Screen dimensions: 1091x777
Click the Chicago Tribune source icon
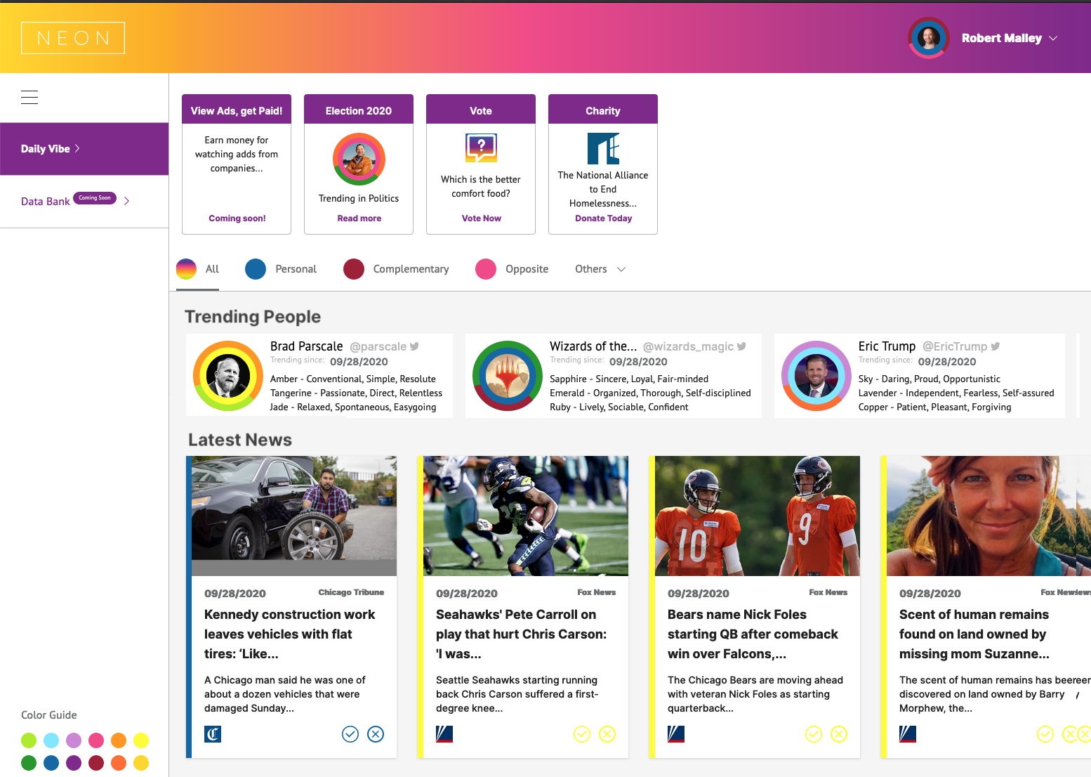tap(213, 734)
